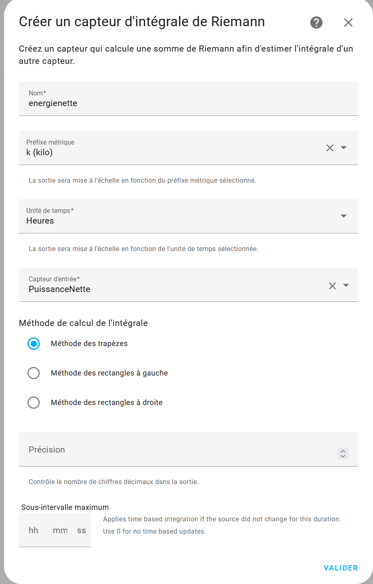
Task: Submit the form with VALIDER
Action: tap(341, 568)
